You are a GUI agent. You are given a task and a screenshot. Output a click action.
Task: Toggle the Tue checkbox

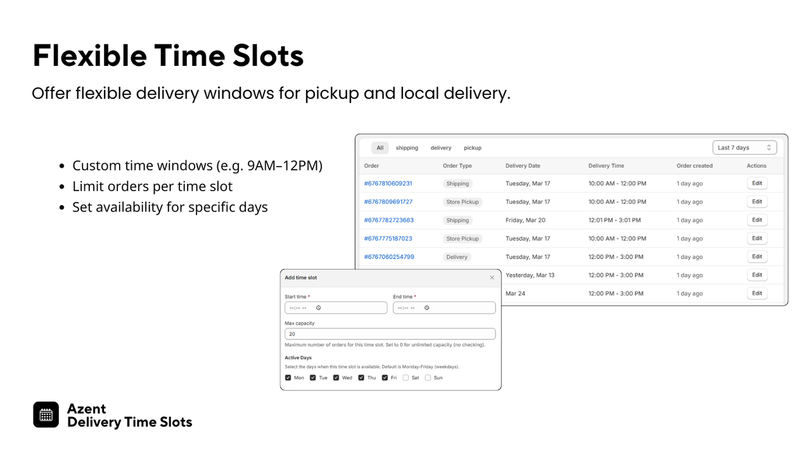[312, 377]
